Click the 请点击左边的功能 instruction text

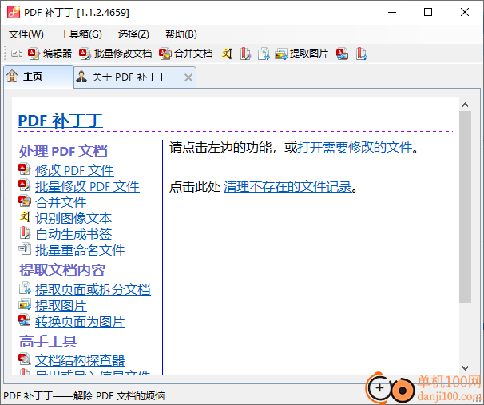tap(220, 147)
